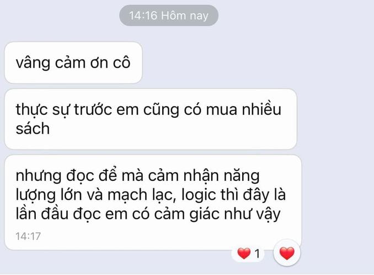Click the word 'nhiều' in the second message
The image size is (374, 275).
click(261, 109)
